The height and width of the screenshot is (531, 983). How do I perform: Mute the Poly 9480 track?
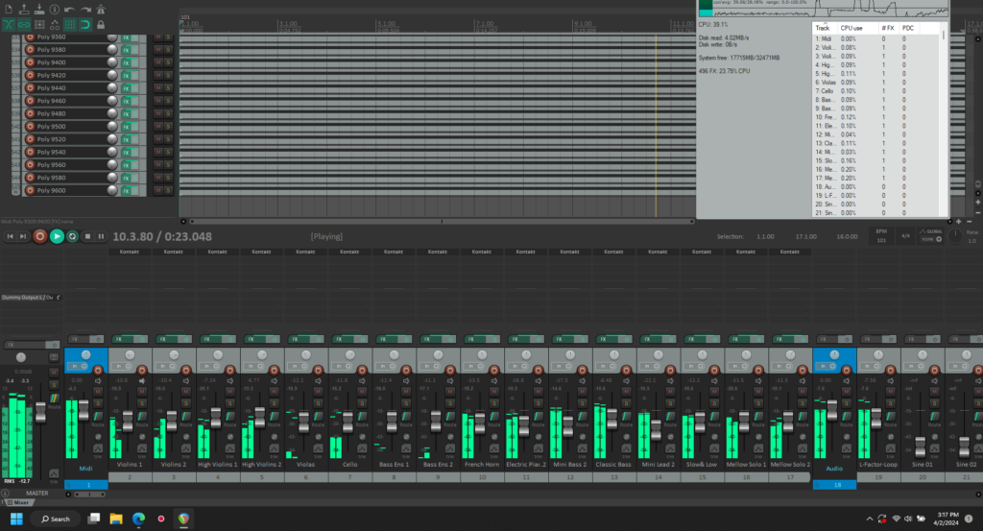point(158,113)
